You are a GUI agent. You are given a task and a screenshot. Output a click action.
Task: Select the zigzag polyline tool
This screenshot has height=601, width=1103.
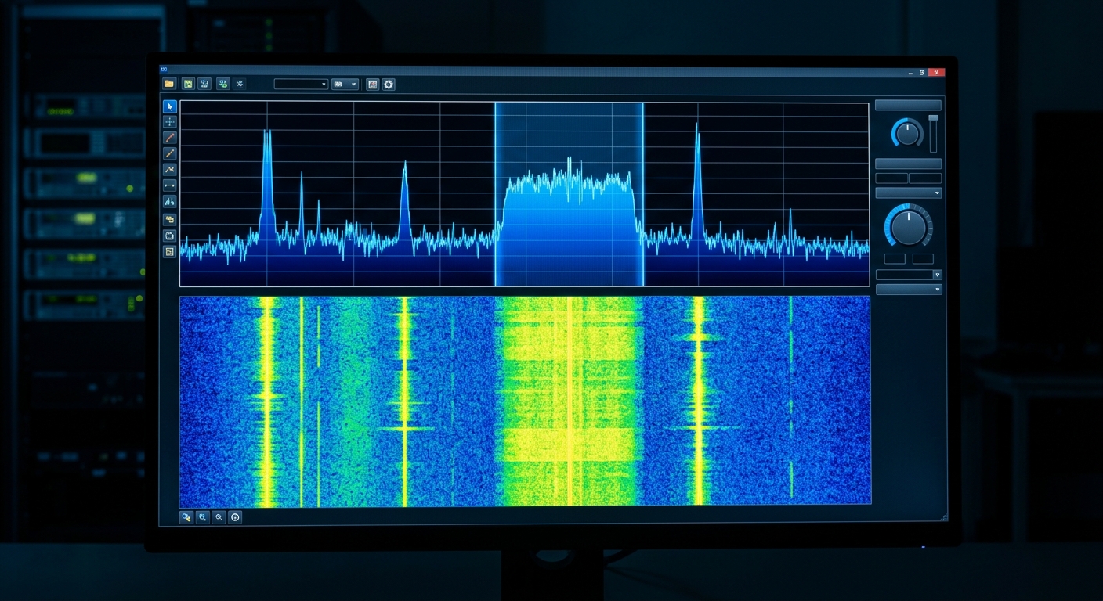pos(170,169)
